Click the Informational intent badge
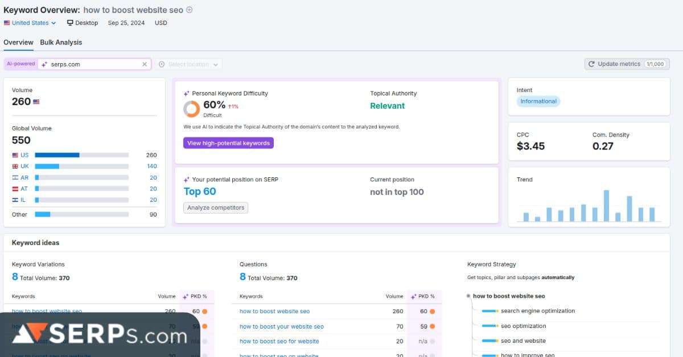This screenshot has width=683, height=357. tap(538, 101)
